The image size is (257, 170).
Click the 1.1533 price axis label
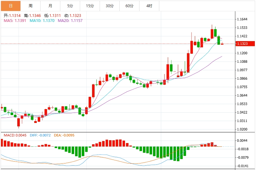click(x=242, y=28)
